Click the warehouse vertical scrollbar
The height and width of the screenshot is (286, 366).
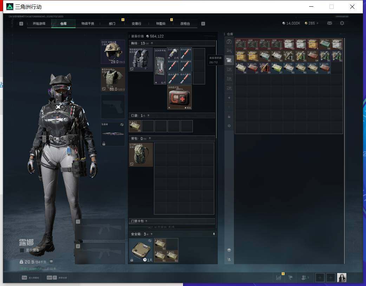click(345, 151)
